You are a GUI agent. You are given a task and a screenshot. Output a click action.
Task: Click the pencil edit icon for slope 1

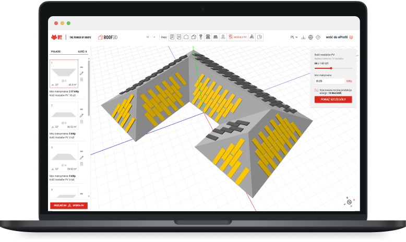coord(81,74)
